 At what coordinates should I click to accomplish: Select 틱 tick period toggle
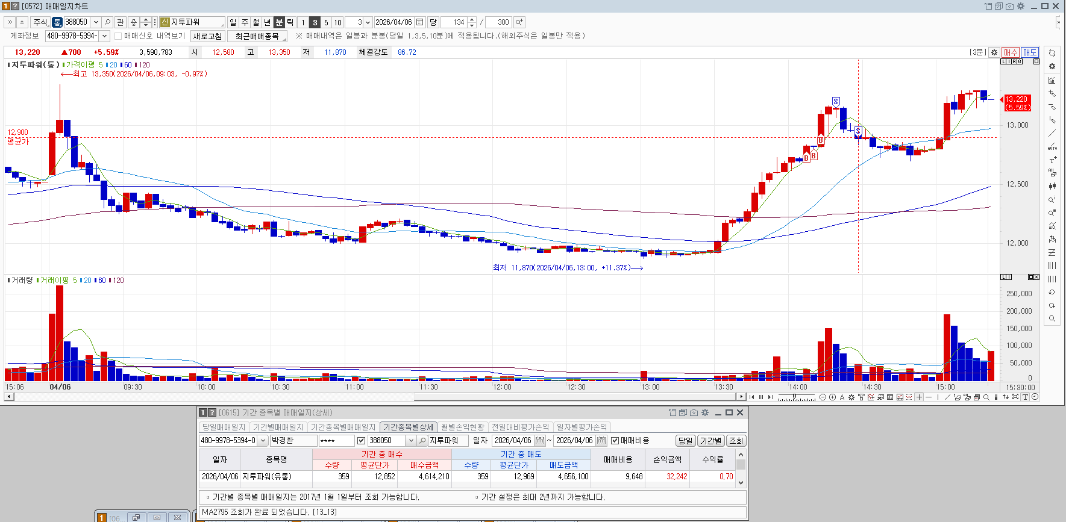290,22
